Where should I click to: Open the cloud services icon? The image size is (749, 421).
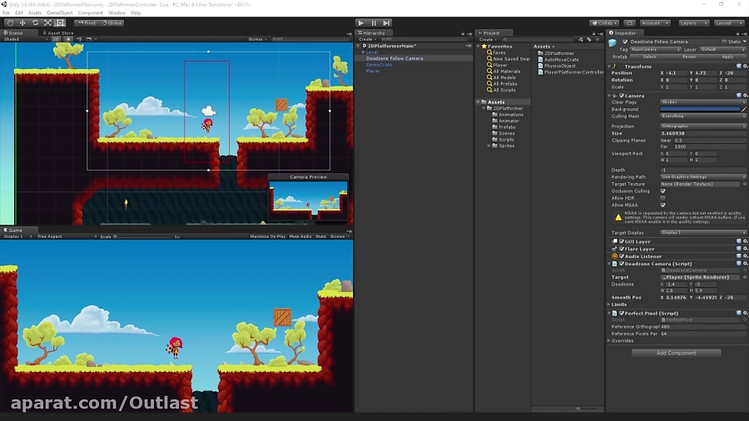tap(630, 23)
